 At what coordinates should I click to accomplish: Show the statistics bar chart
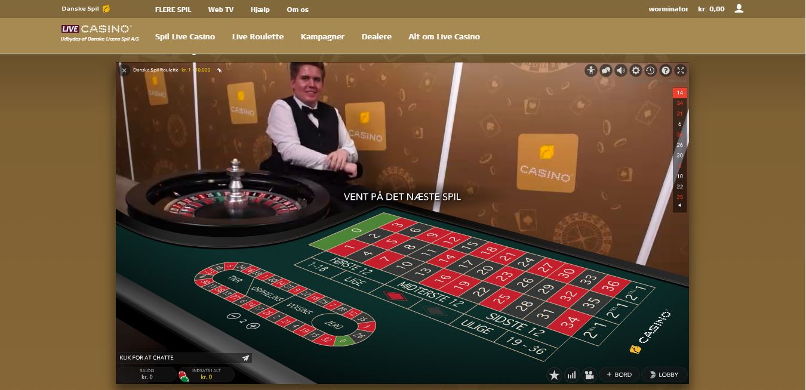click(x=572, y=374)
